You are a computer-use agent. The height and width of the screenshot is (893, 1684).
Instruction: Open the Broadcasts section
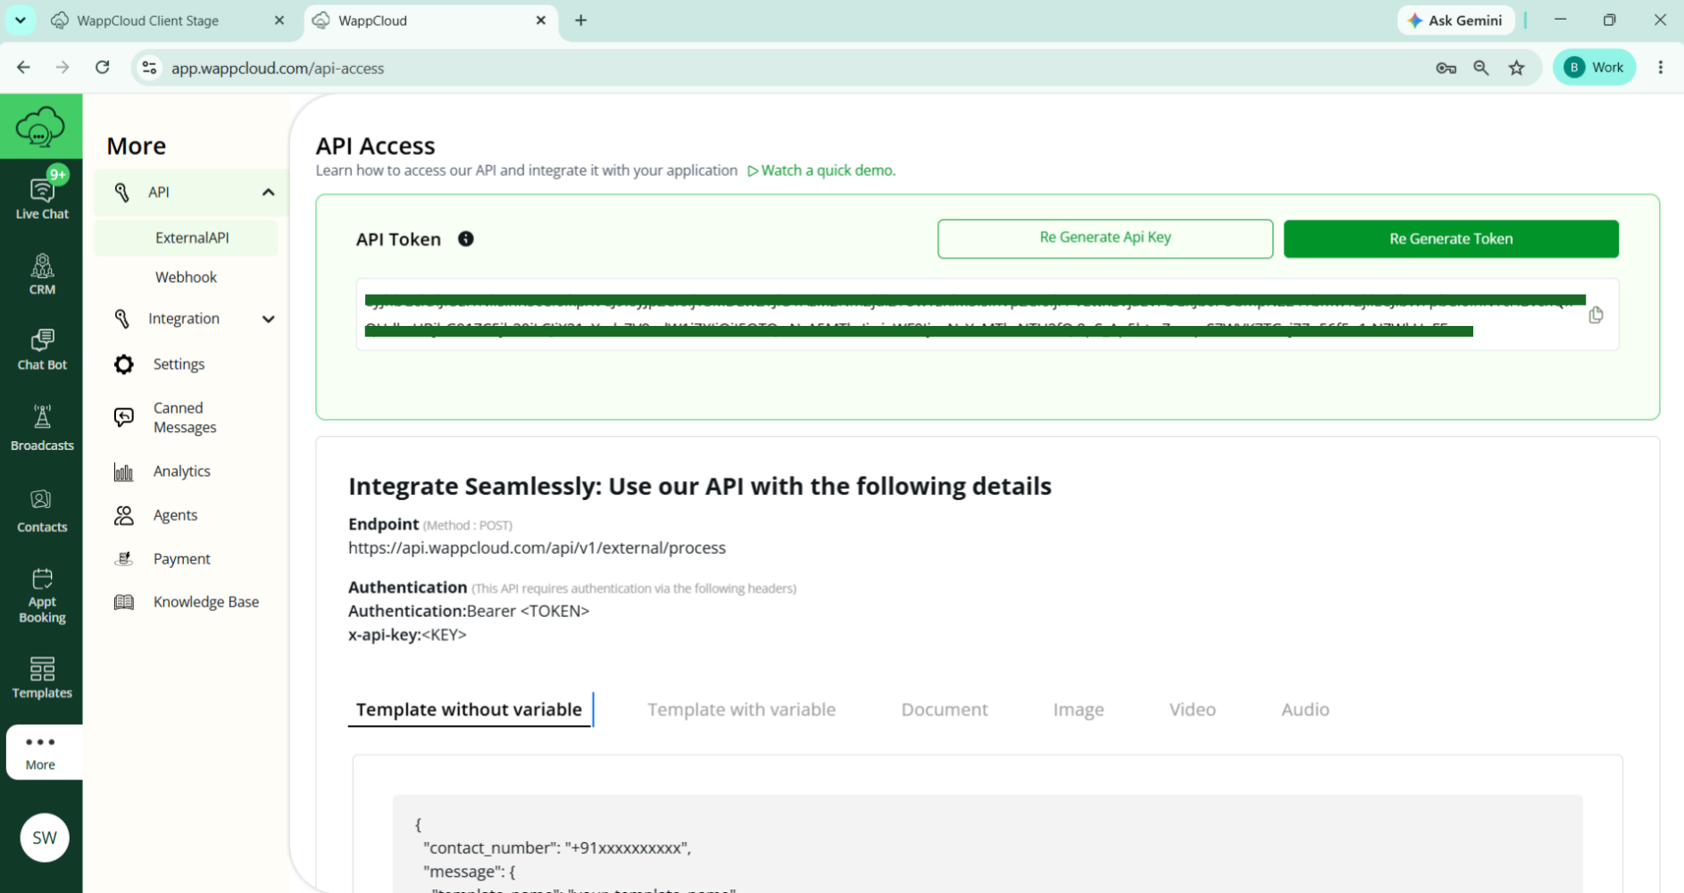click(x=41, y=428)
